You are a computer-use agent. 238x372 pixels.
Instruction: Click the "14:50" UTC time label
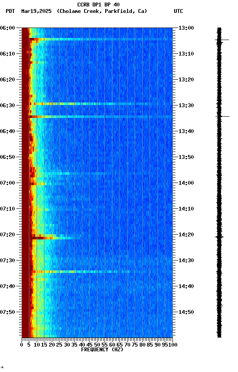(x=186, y=312)
